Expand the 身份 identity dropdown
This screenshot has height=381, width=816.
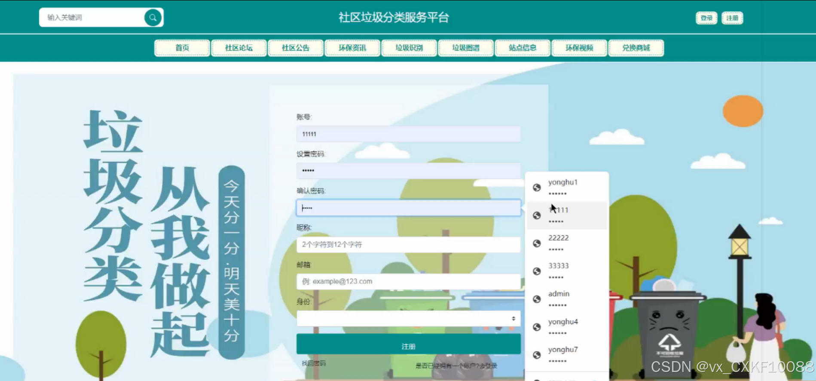408,319
